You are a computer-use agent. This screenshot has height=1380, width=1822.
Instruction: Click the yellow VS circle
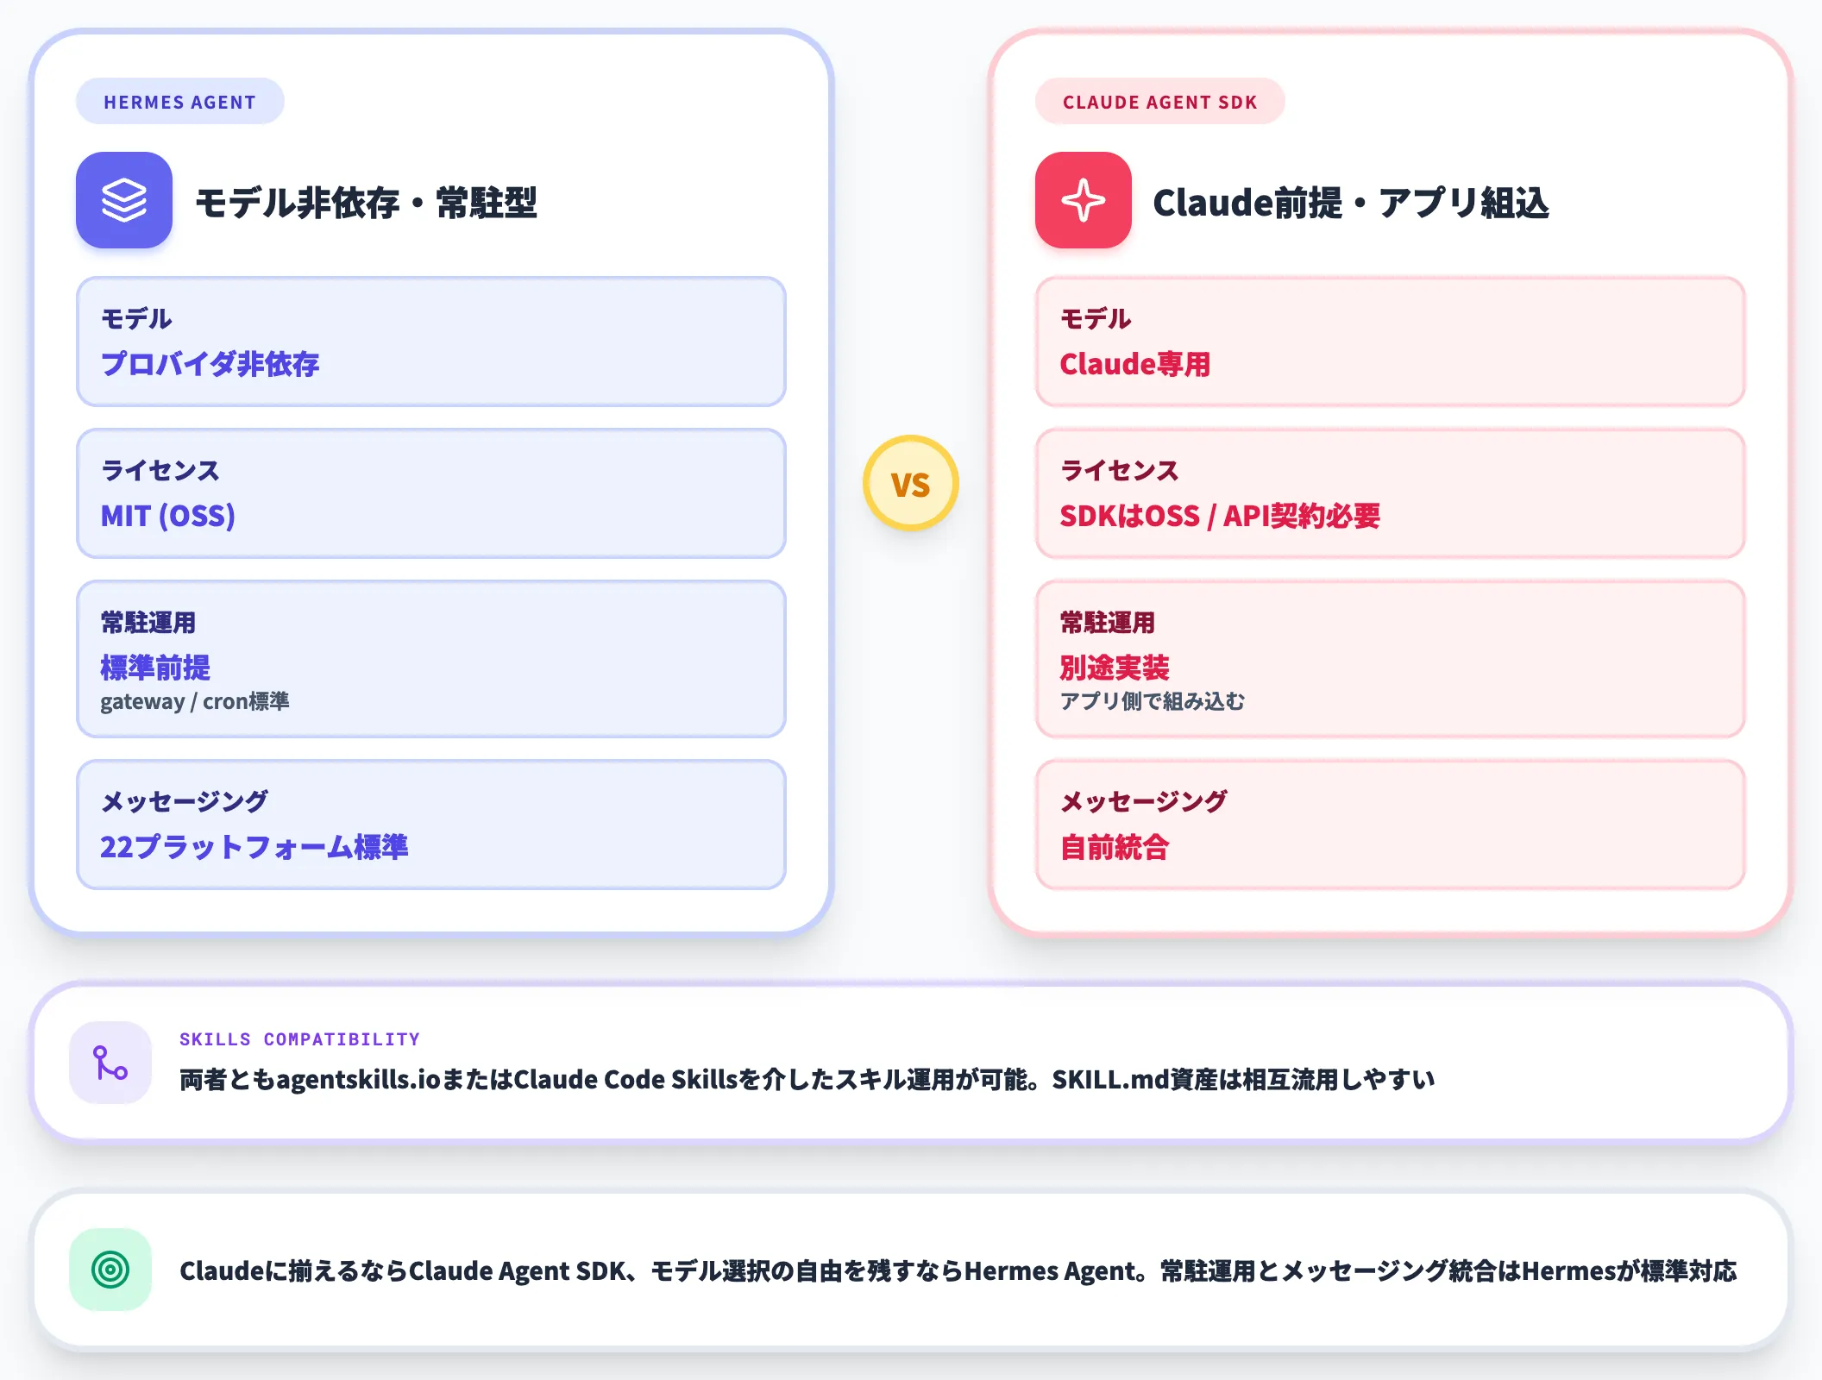[911, 483]
